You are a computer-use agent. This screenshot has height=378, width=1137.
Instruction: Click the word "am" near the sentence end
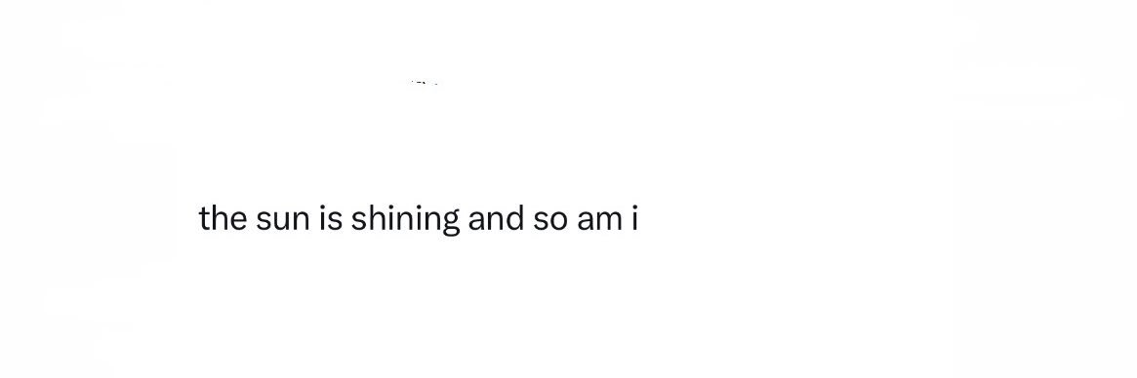click(599, 221)
